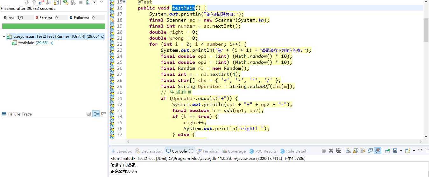Image resolution: width=429 pixels, height=177 pixels.
Task: Open Display Selected Console dropdown arrow
Action: pyautogui.click(x=401, y=151)
